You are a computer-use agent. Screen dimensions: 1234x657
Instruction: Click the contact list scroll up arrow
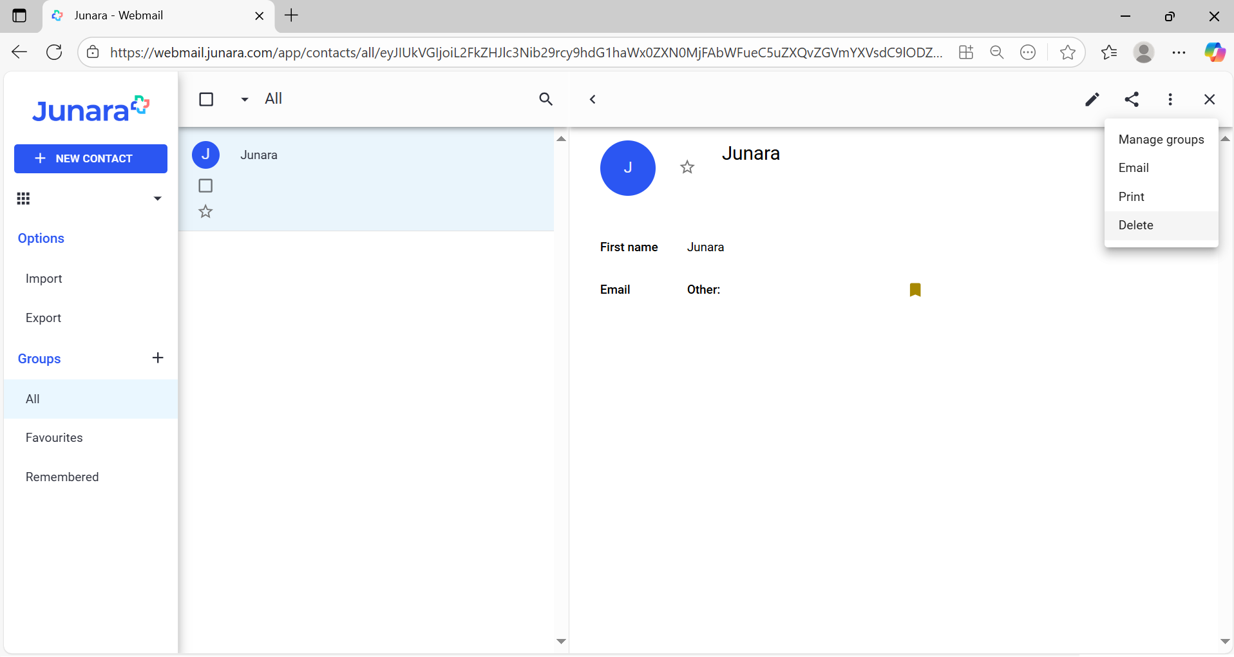(562, 138)
